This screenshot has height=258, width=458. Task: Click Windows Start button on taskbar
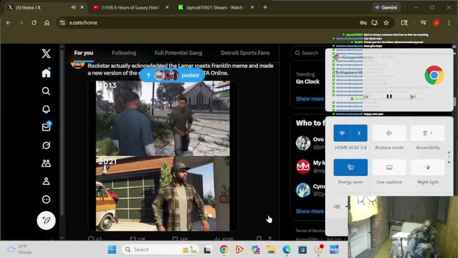(x=112, y=249)
